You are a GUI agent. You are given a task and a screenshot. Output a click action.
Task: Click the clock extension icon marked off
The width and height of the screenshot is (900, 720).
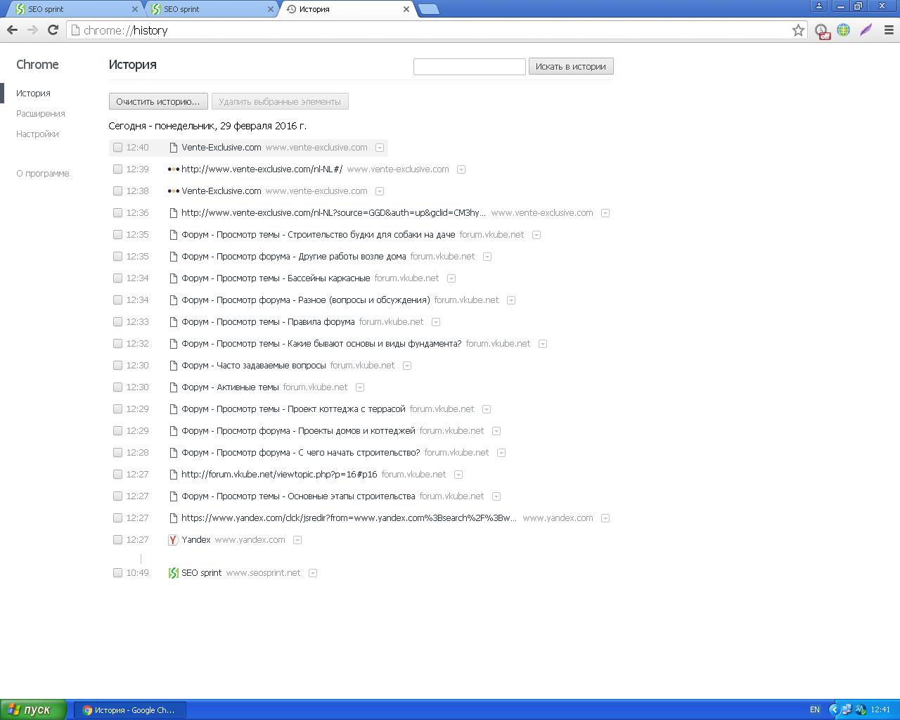click(821, 30)
